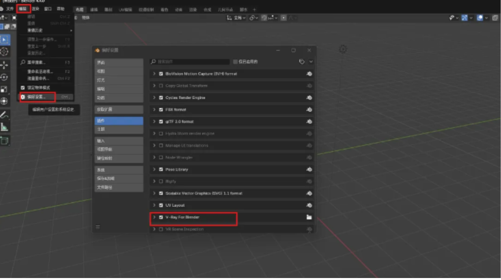Image resolution: width=501 pixels, height=280 pixels.
Task: Expand the Pose Library add-on details
Action: click(x=154, y=170)
